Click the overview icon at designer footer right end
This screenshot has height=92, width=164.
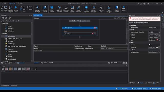point(126,63)
